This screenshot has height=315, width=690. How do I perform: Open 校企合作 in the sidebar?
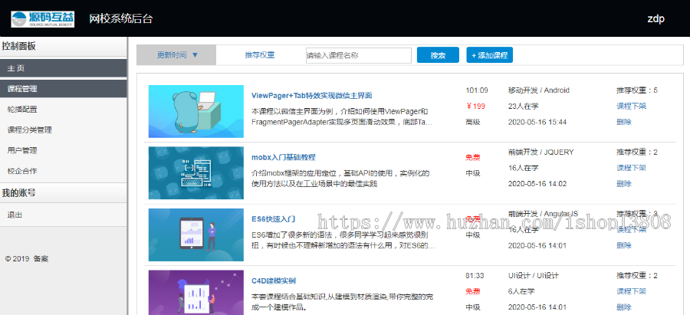pyautogui.click(x=22, y=171)
